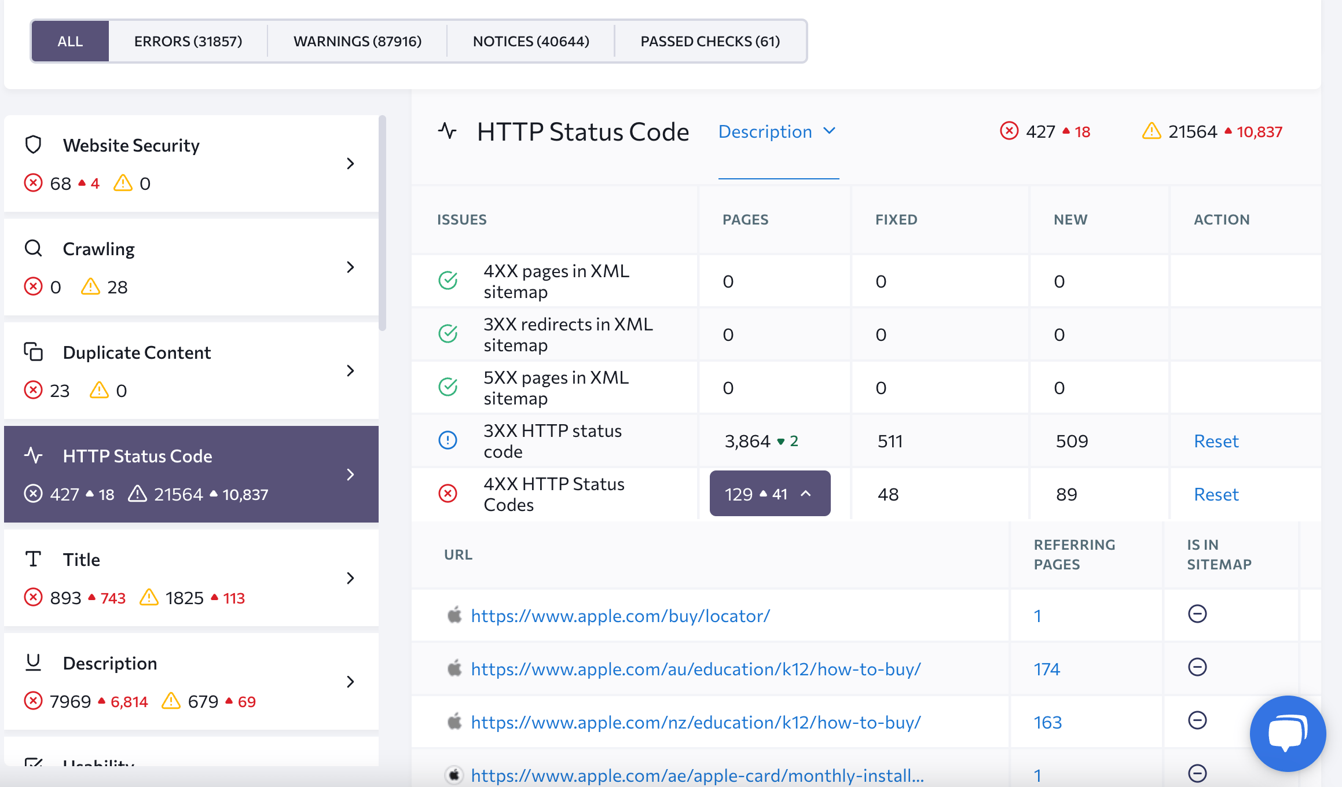Click the 3XX redirects in XML sitemap issue name
This screenshot has width=1342, height=787.
tap(568, 334)
